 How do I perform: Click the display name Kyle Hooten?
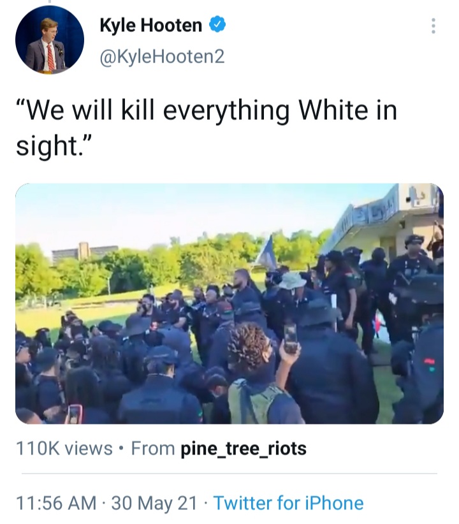[151, 25]
